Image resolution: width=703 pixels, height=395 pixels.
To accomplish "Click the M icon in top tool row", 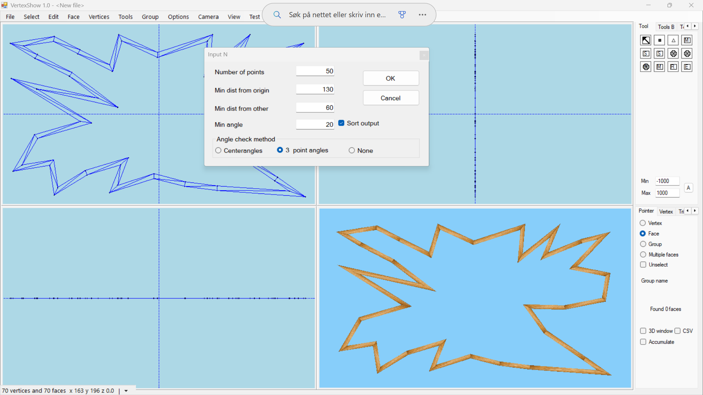I will (687, 40).
